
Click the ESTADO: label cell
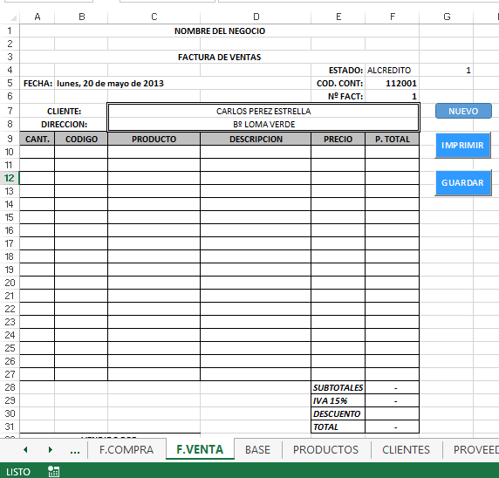pos(338,70)
